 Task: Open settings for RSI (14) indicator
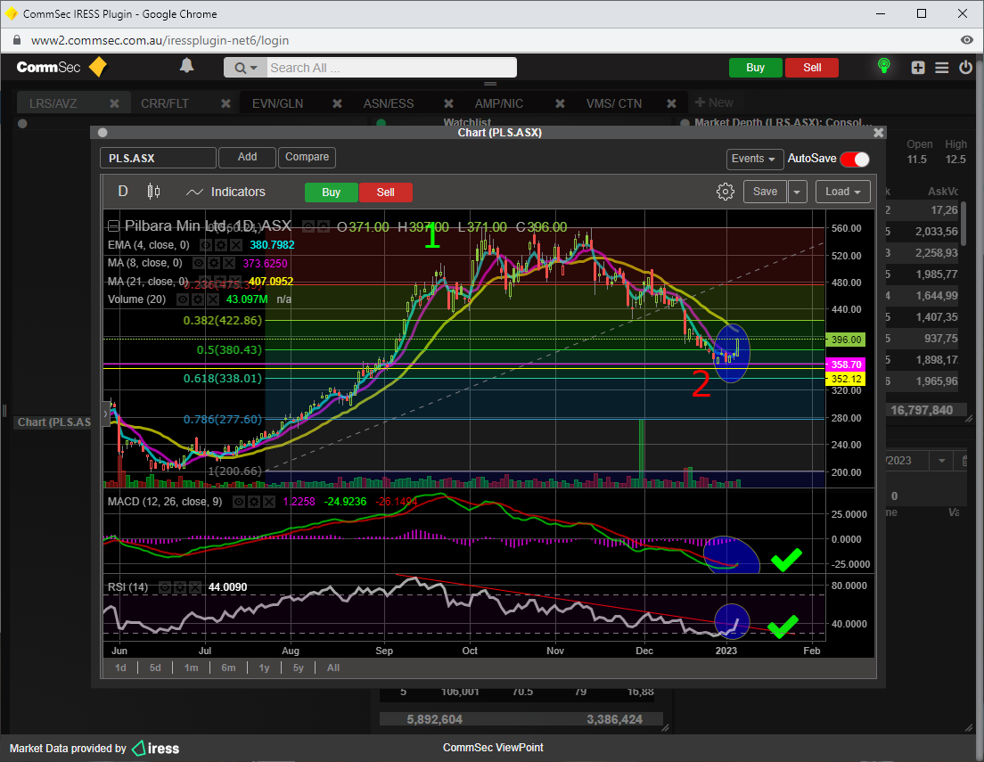click(x=180, y=587)
